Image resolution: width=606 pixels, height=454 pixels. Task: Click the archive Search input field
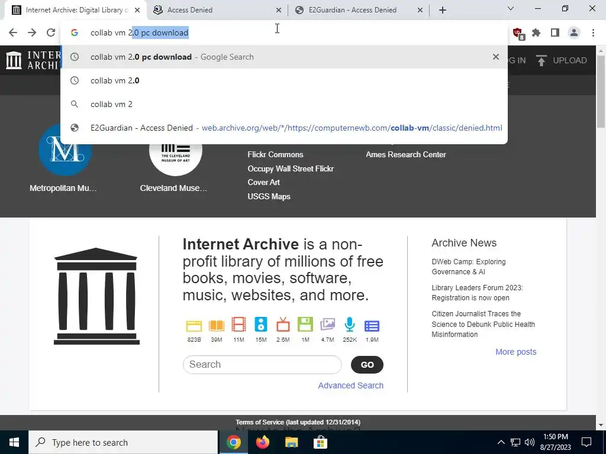pyautogui.click(x=262, y=364)
